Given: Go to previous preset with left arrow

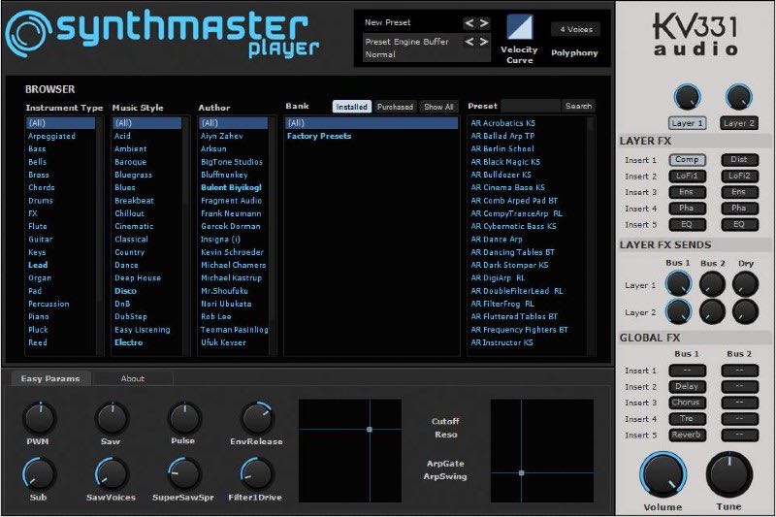Looking at the screenshot, I should click(x=469, y=22).
